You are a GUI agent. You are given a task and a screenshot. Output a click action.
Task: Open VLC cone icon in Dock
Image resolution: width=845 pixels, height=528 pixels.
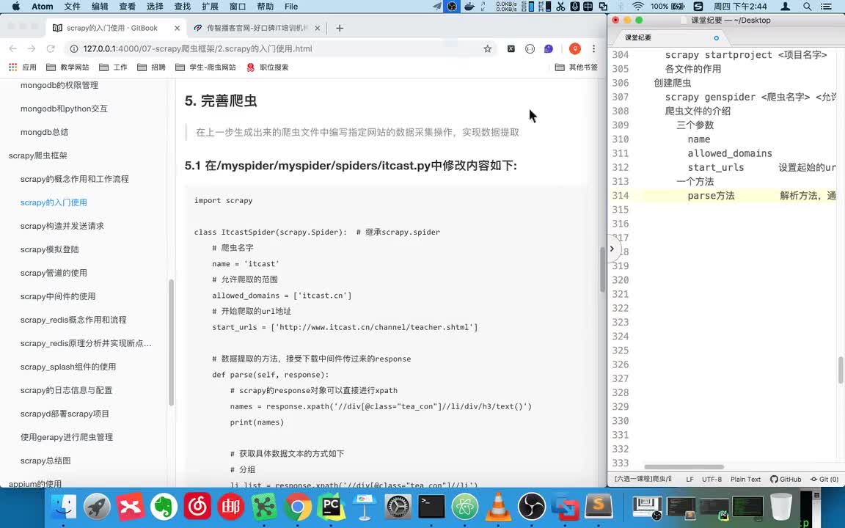(498, 507)
